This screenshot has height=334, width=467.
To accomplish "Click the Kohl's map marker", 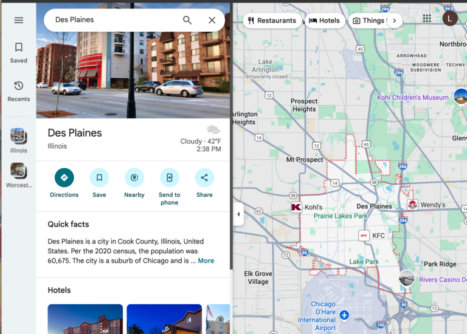I will tap(296, 206).
